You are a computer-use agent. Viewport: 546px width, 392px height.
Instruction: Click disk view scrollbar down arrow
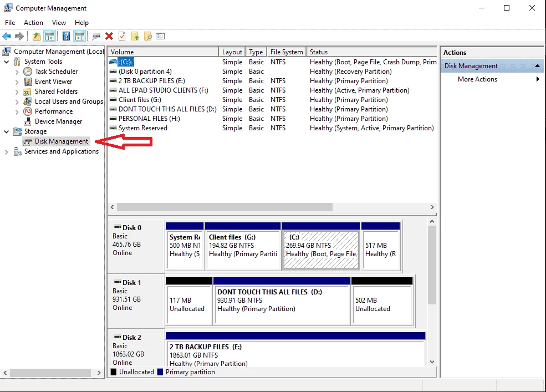point(432,362)
